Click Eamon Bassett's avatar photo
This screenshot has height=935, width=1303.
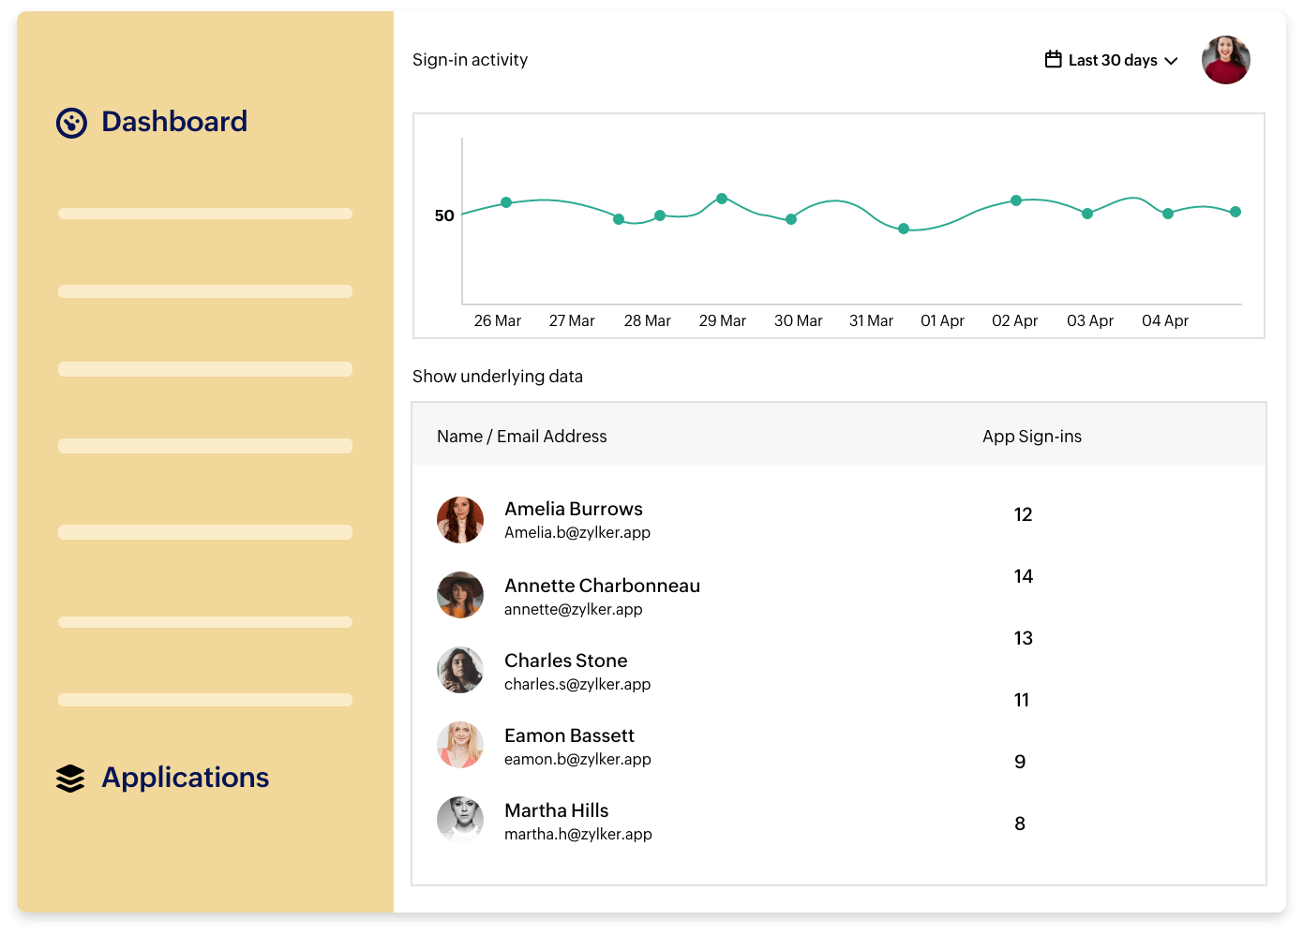click(x=460, y=745)
